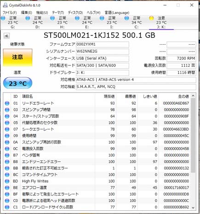Click the 7200 RPM rotation field
The image size is (200, 214).
181,58
